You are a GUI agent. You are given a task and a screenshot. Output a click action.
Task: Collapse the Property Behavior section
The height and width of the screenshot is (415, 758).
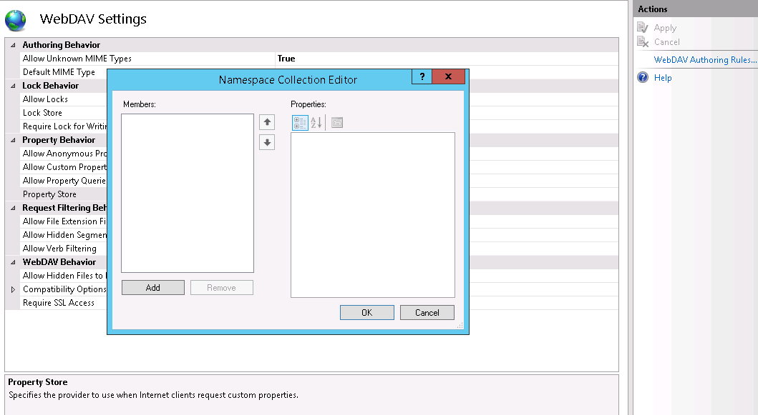13,140
